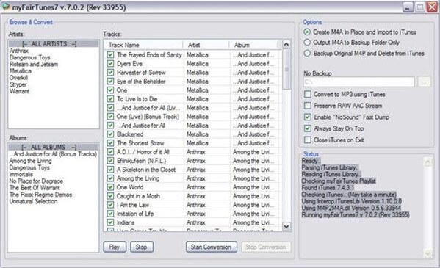
Task: Click Status log scroll up arrow
Action: click(428, 162)
